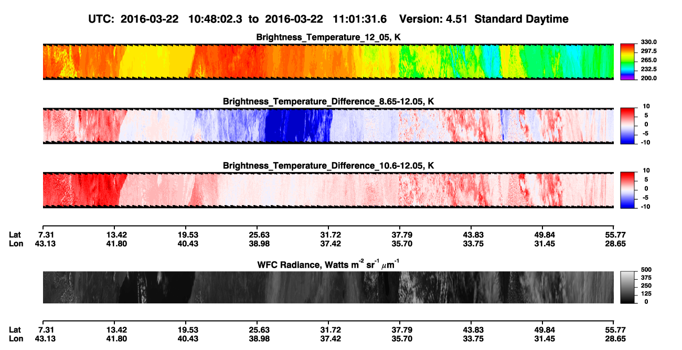Click upper axis latitude value 19.53
Viewport: 682px width, 350px height.
pyautogui.click(x=187, y=234)
